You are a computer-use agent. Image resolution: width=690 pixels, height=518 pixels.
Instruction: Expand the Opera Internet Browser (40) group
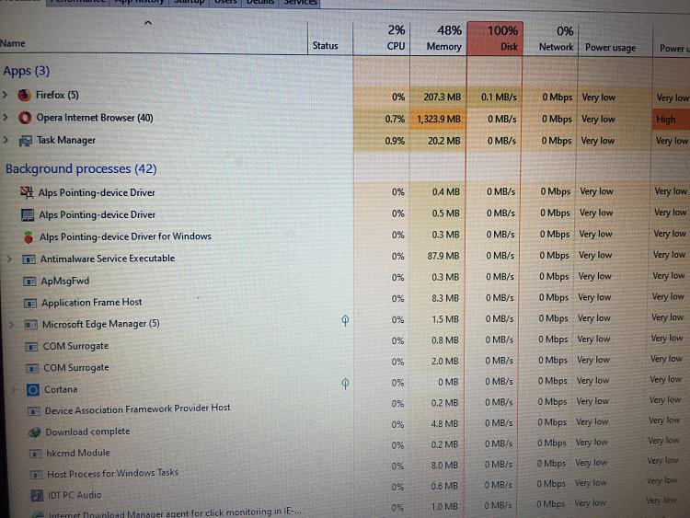[x=6, y=118]
